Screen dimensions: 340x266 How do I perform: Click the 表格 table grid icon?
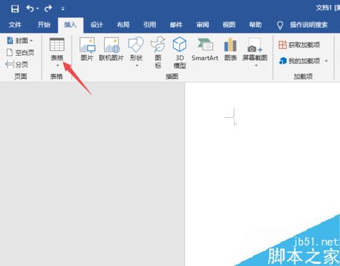[x=57, y=44]
